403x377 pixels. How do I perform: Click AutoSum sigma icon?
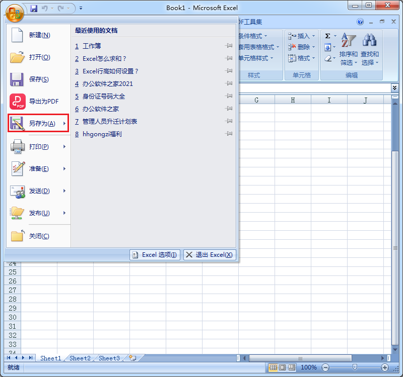pos(328,36)
